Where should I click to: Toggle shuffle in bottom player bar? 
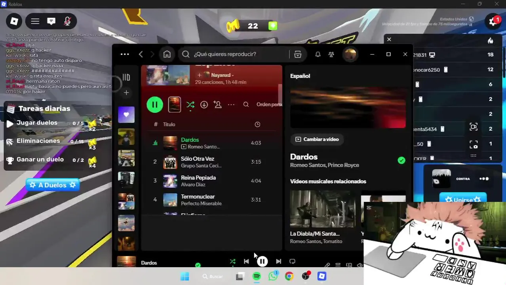coord(232,261)
